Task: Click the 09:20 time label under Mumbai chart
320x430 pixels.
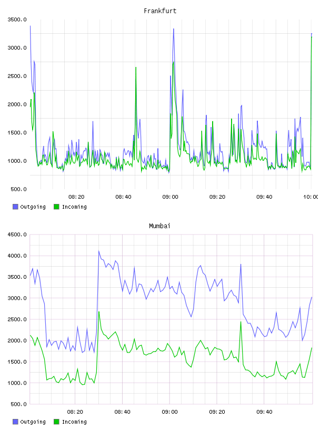Action: tap(217, 412)
